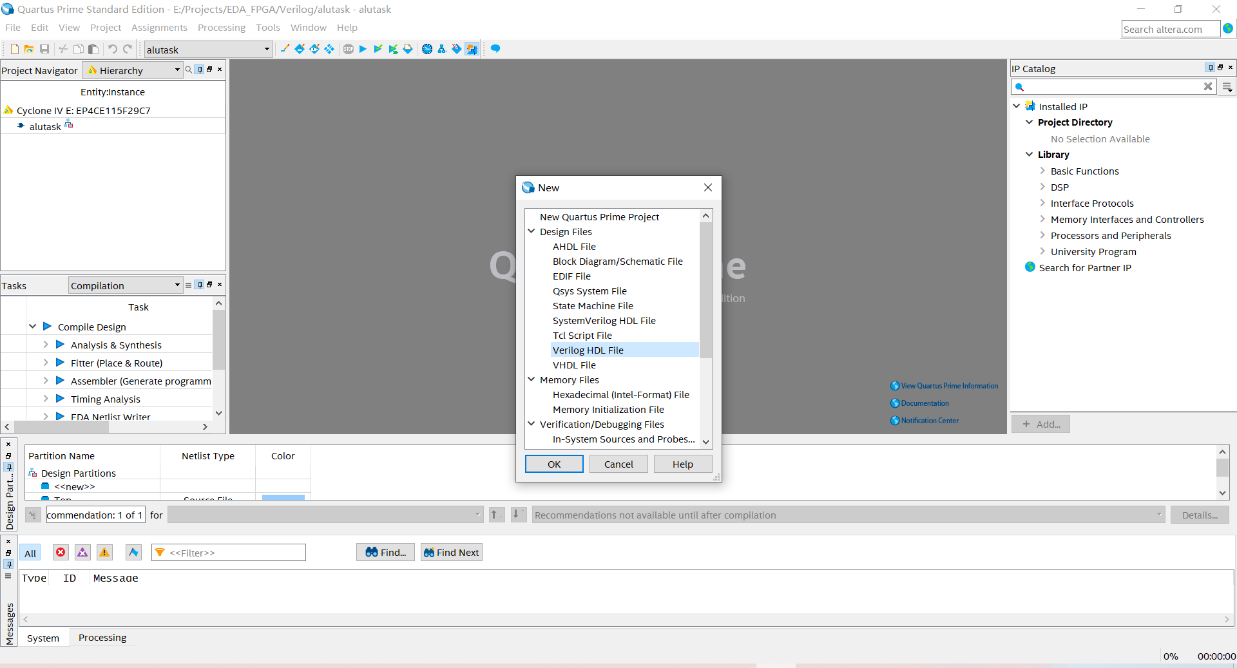Pin the IP Catalog panel
The image size is (1237, 668).
pos(1210,68)
